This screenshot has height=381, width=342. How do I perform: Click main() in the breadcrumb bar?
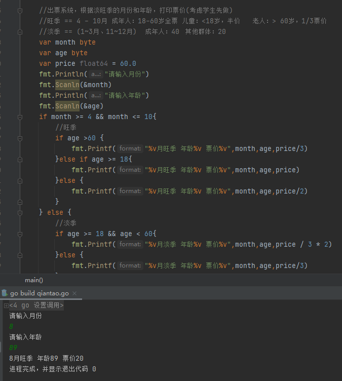[34, 280]
